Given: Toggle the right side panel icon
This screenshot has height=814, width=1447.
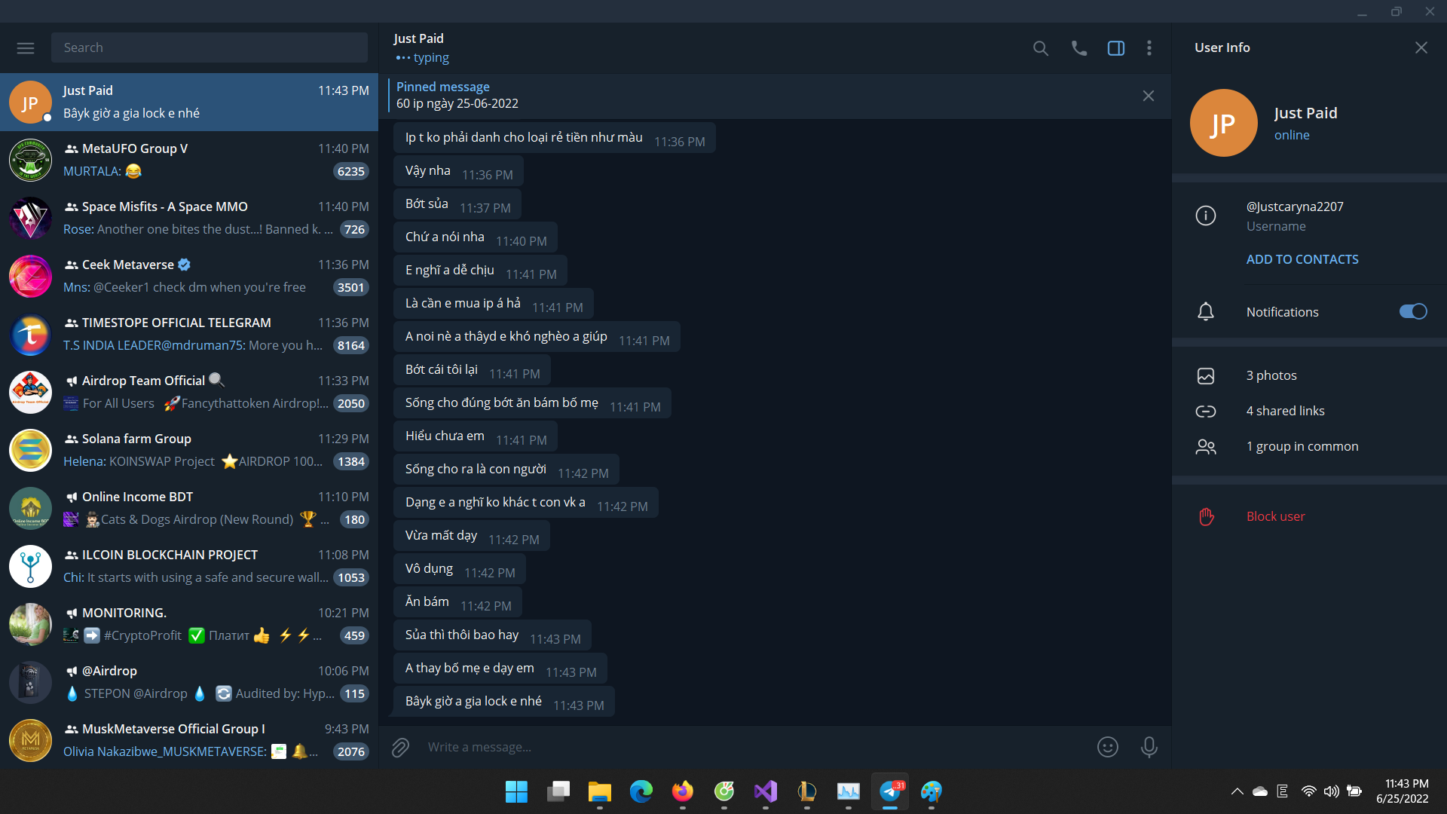Looking at the screenshot, I should [x=1115, y=48].
